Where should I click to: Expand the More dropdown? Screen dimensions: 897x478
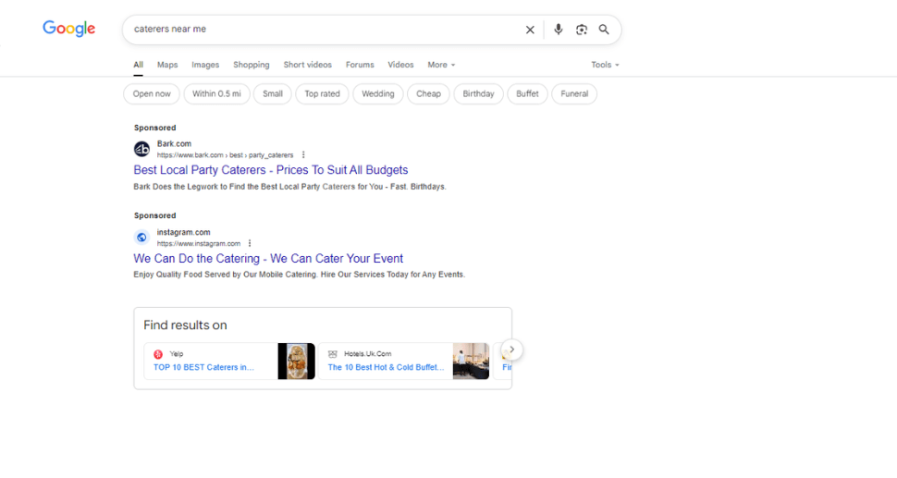(441, 65)
